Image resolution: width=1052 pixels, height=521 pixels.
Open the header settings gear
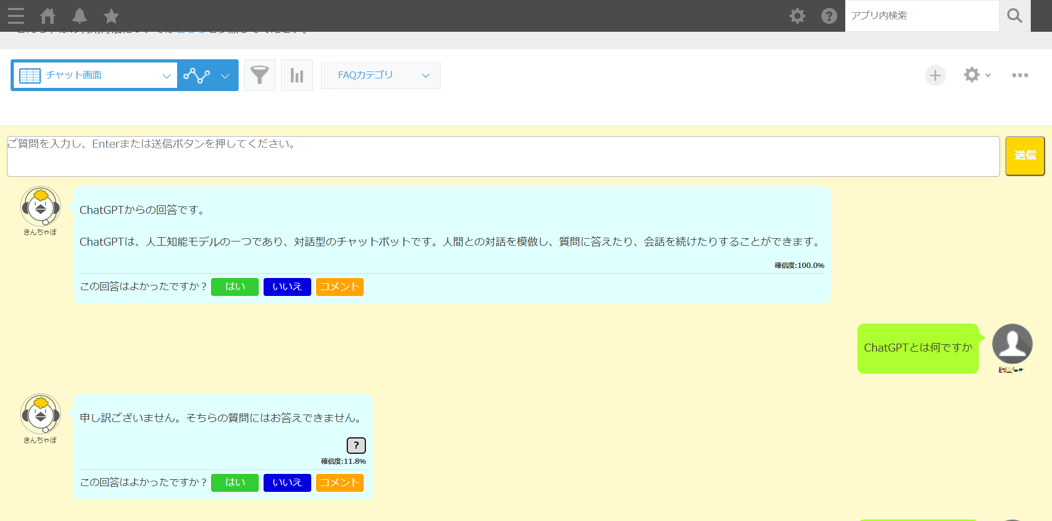coord(797,16)
